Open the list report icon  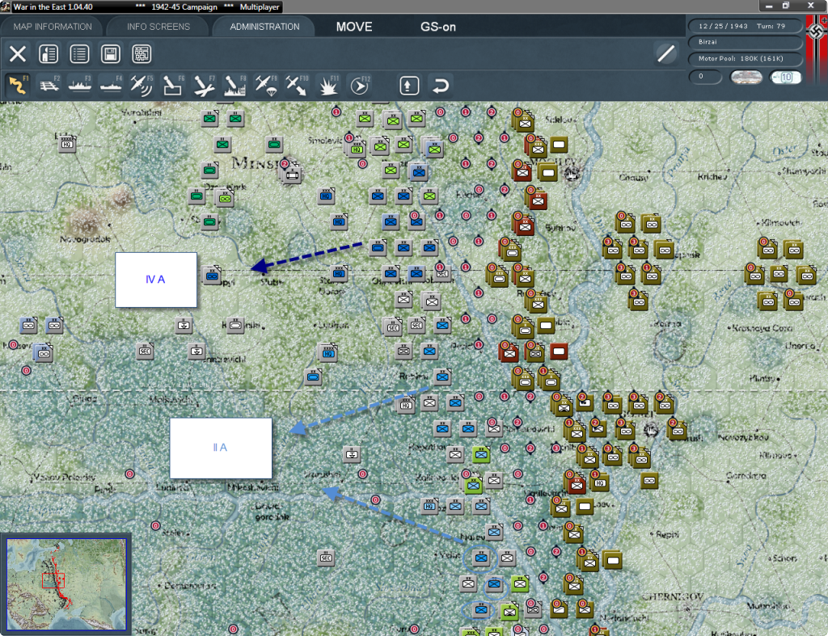click(80, 54)
